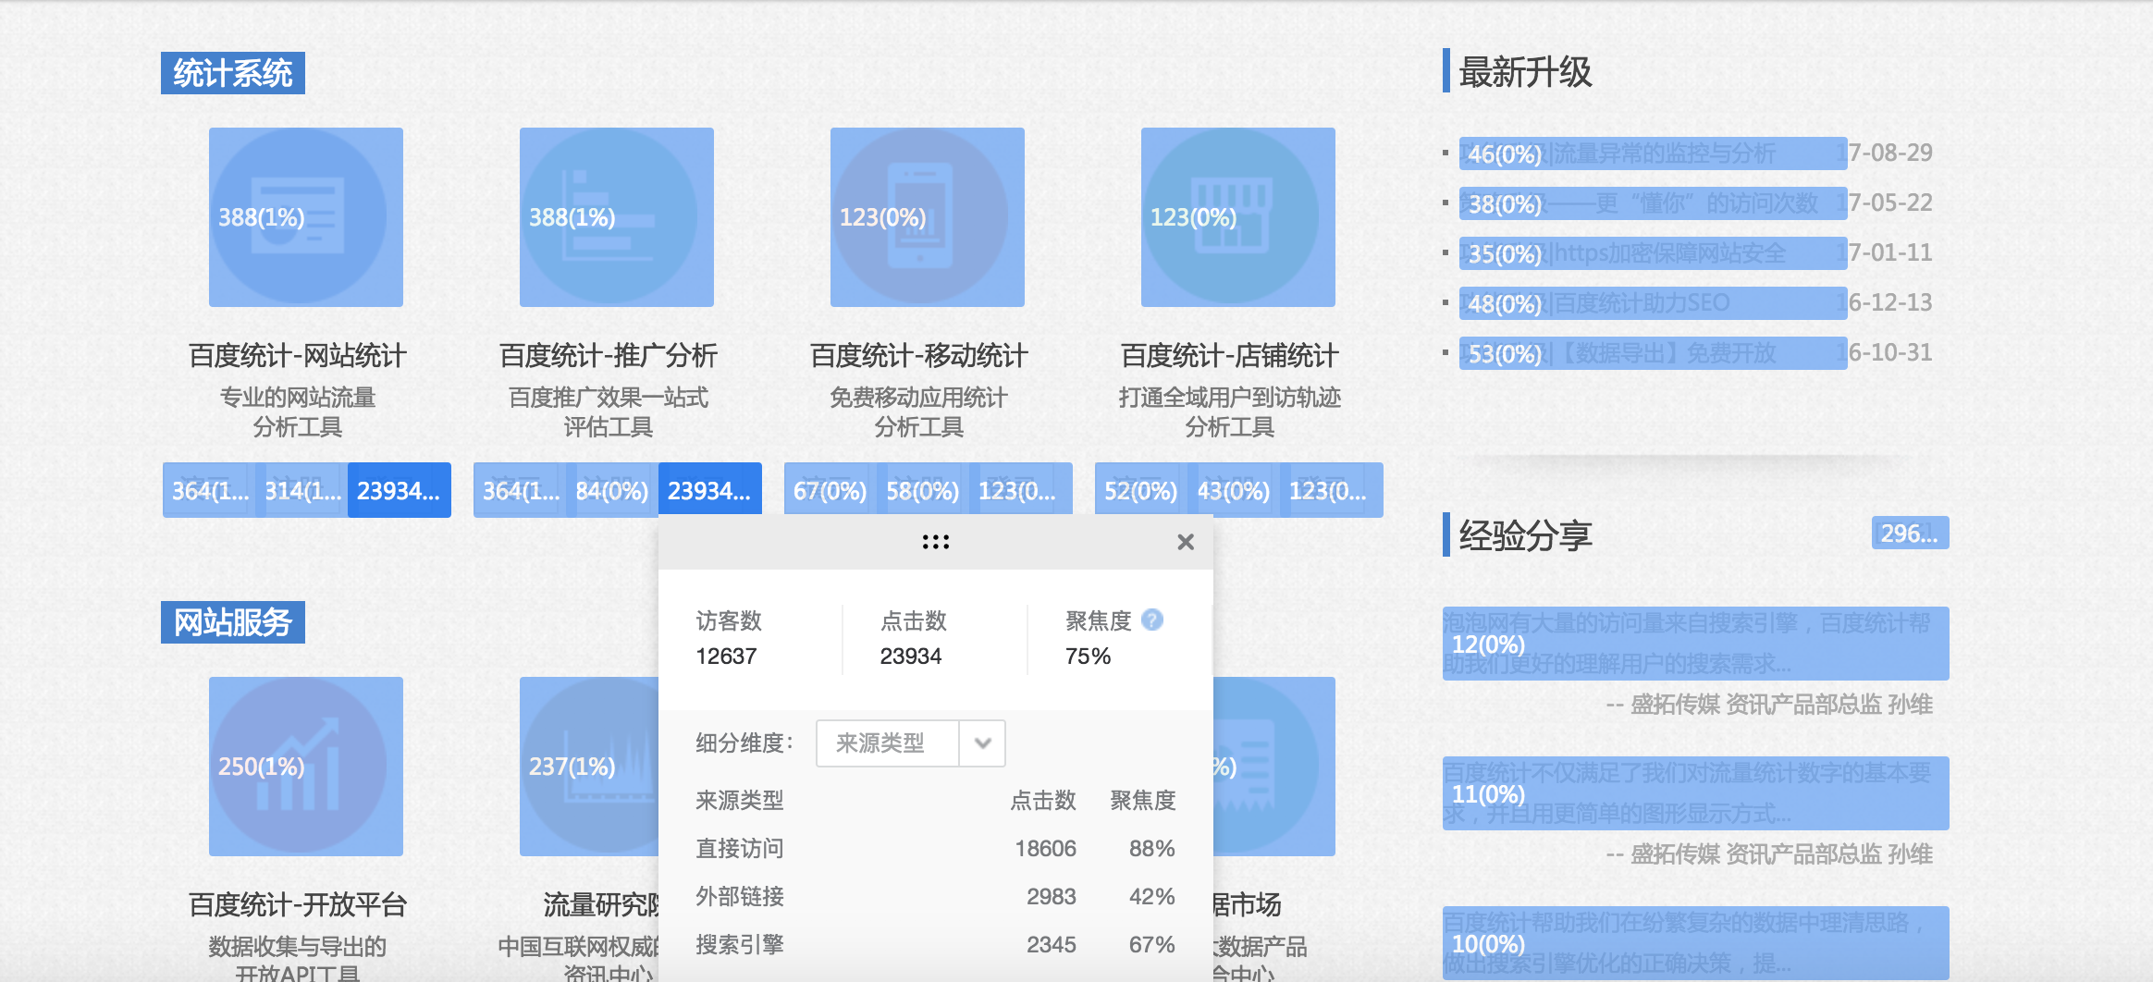Click the popup's six-dot drag handle
The width and height of the screenshot is (2153, 982).
tap(935, 542)
